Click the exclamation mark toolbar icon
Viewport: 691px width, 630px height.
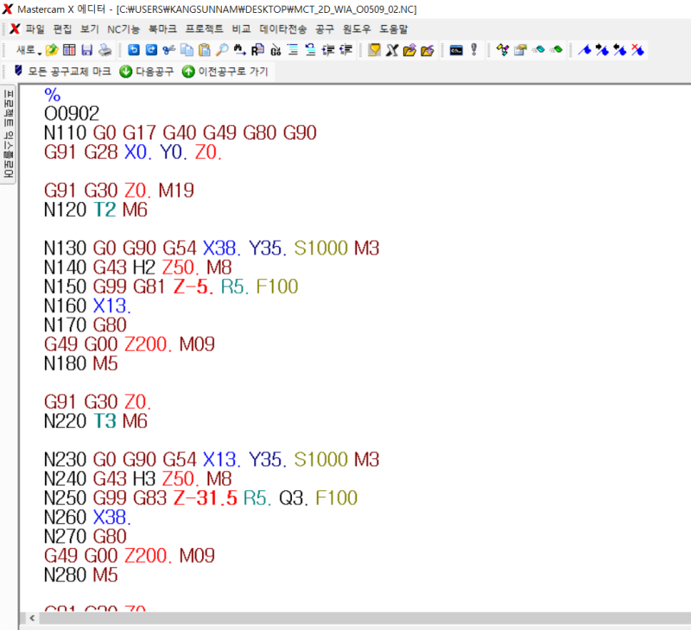pyautogui.click(x=473, y=50)
